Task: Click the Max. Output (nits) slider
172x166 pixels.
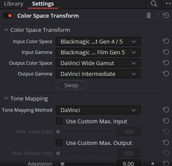Action: (x=86, y=153)
